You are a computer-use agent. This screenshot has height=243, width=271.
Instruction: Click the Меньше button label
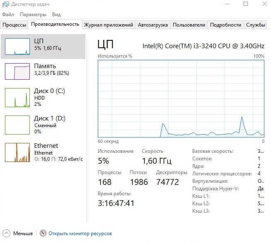tap(23, 233)
